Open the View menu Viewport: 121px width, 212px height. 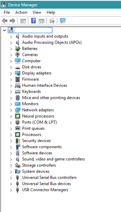37,12
